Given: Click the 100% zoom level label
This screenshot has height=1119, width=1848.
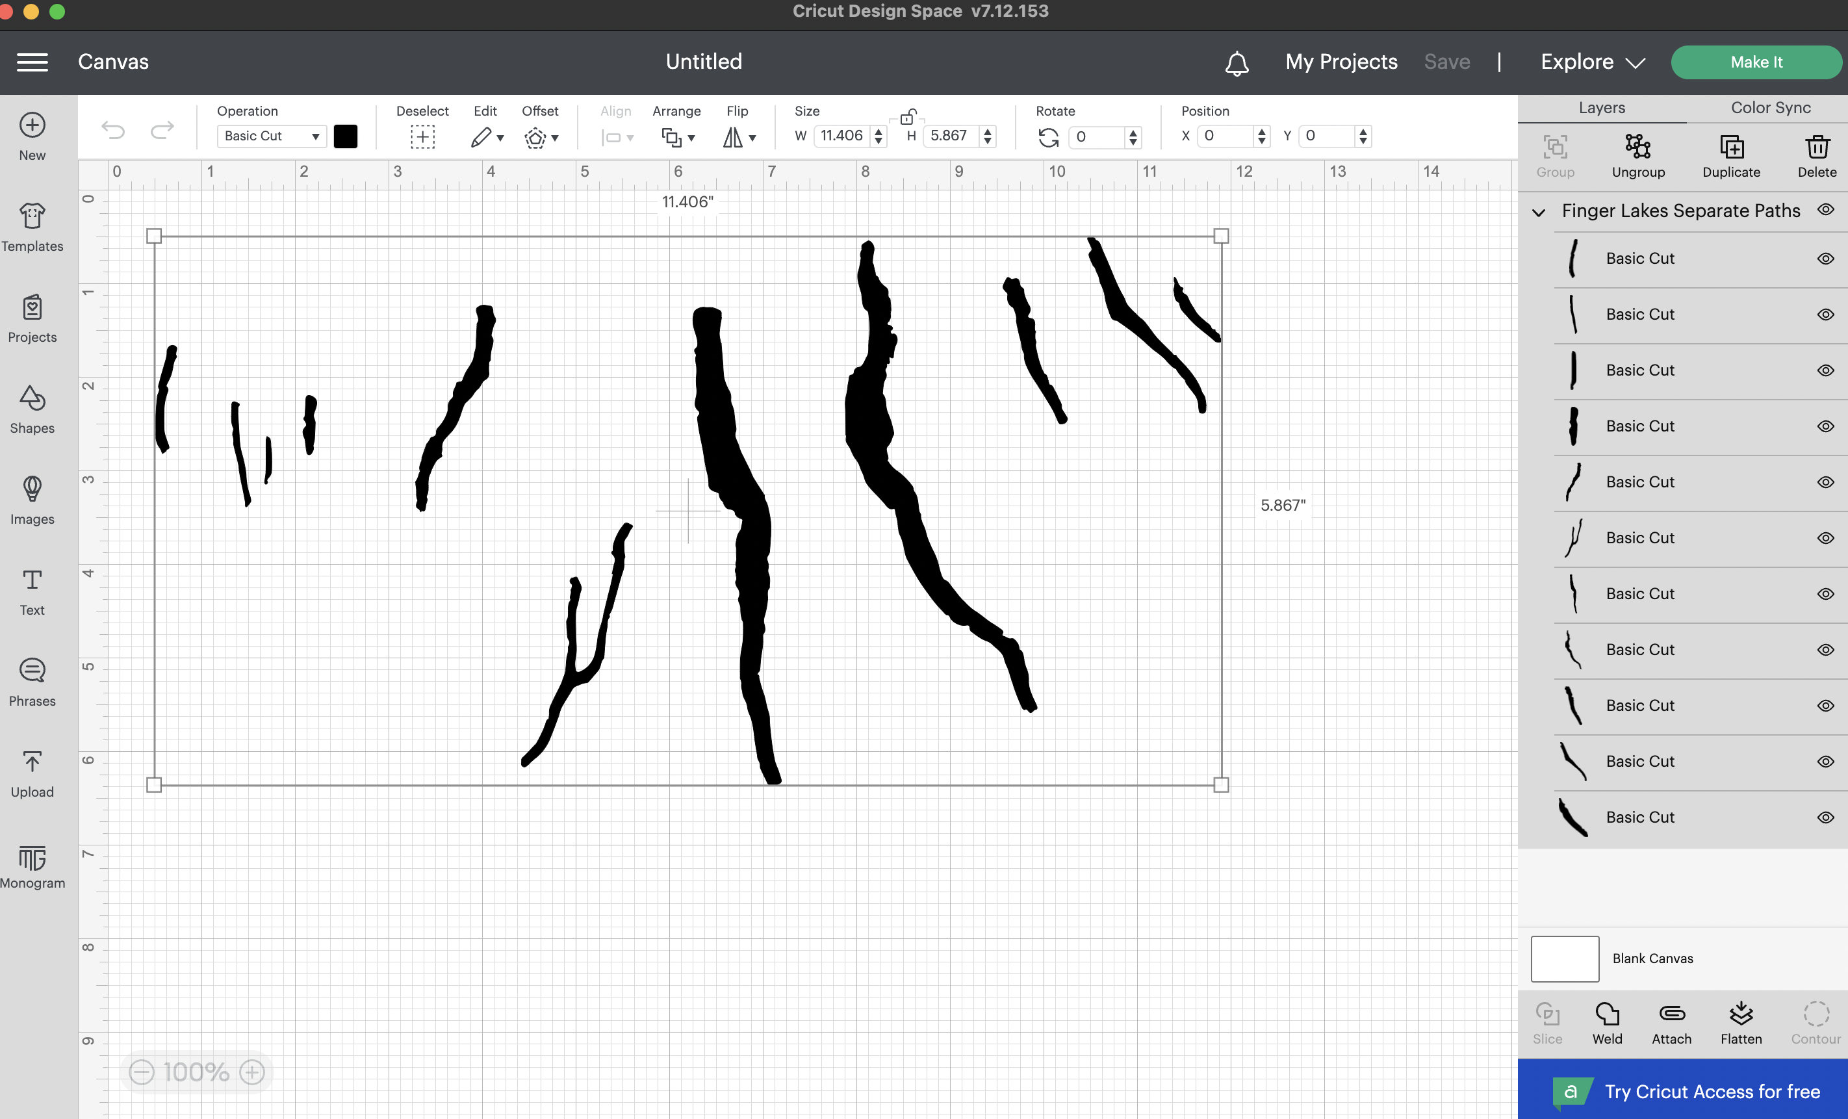Looking at the screenshot, I should 196,1072.
